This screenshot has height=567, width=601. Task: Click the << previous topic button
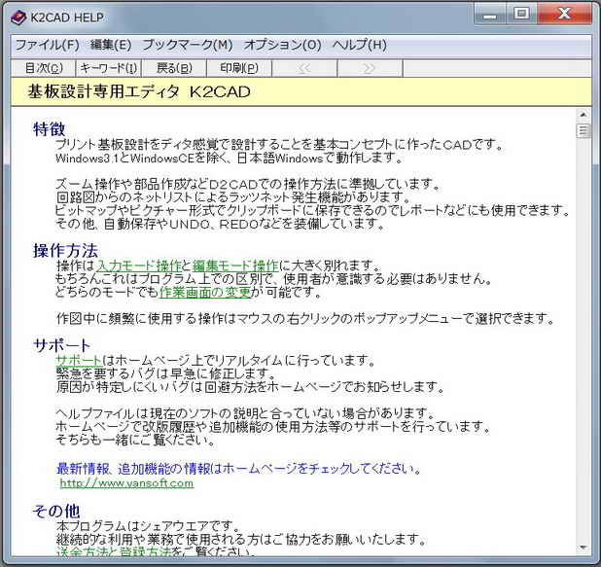pos(304,68)
